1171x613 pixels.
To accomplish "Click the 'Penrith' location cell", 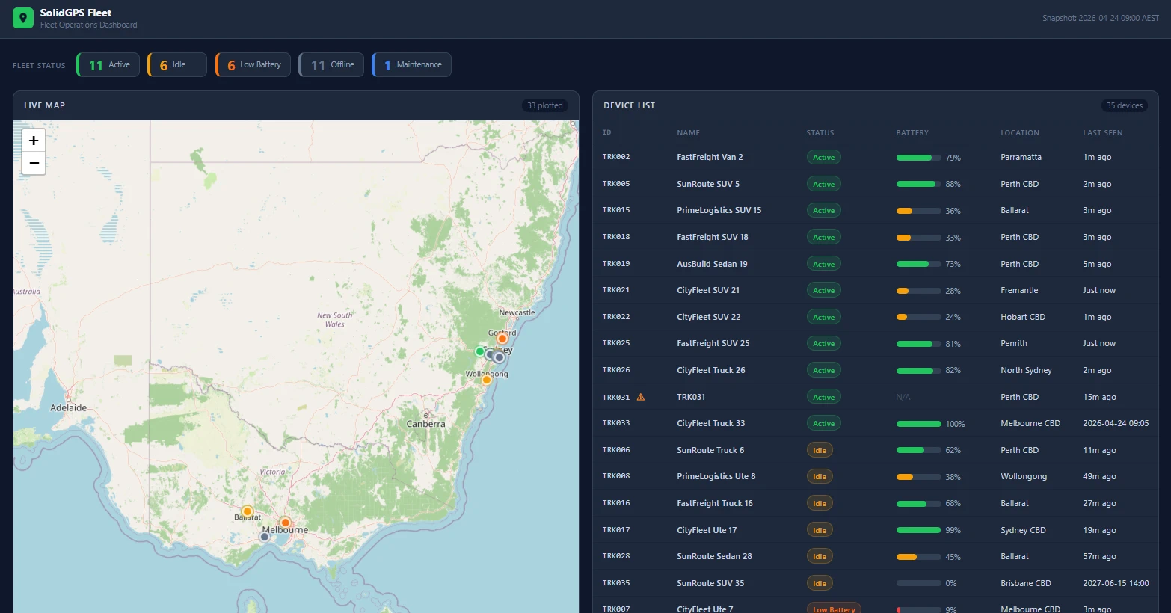I will pyautogui.click(x=1013, y=343).
